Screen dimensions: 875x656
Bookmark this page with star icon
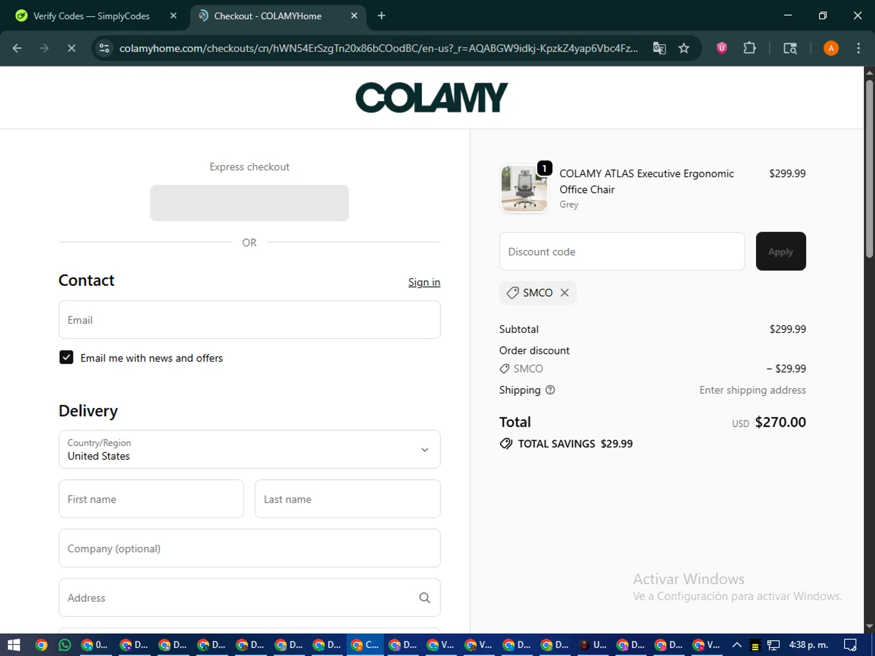point(684,48)
